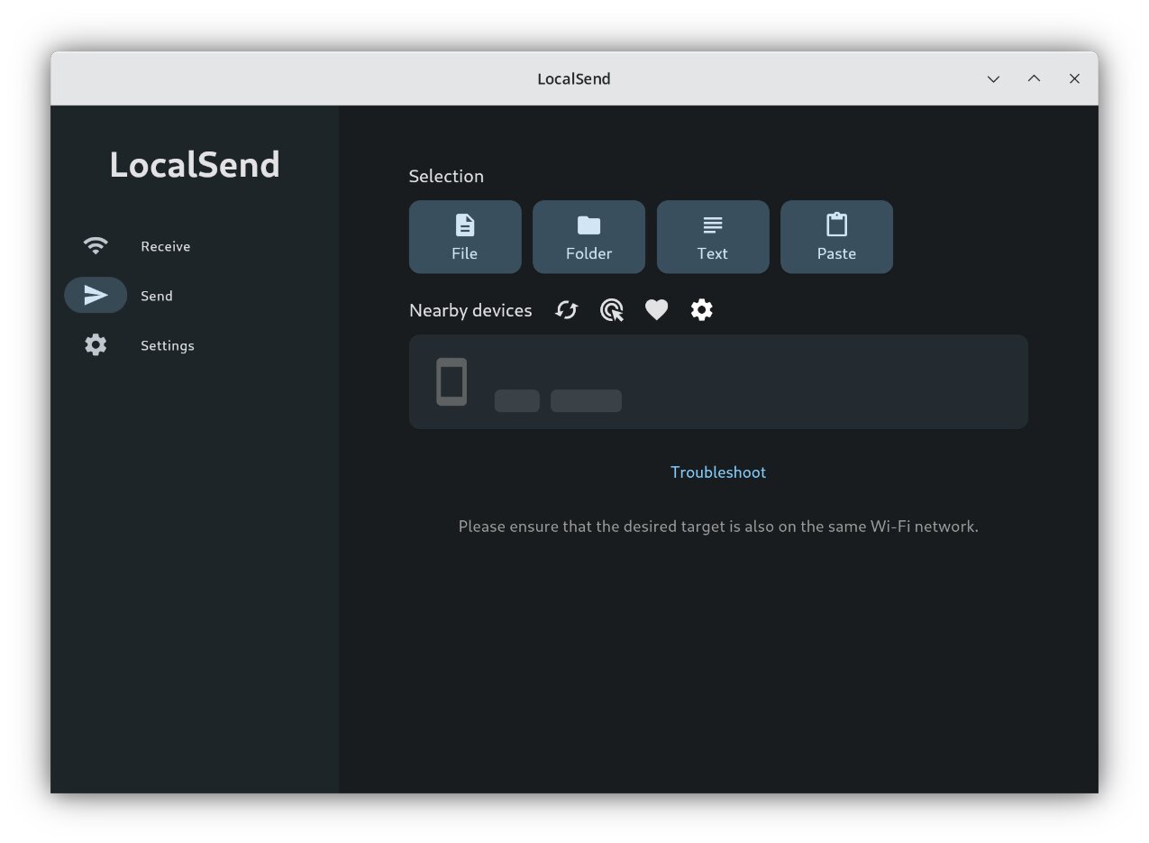The image size is (1149, 843).
Task: Click the Nearby devices heading text
Action: click(470, 310)
